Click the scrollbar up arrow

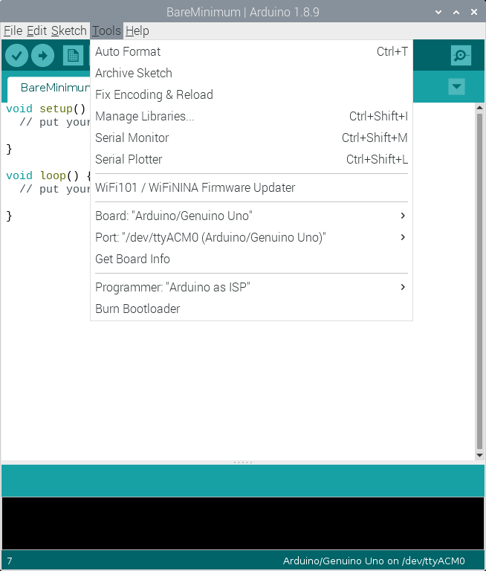[479, 108]
